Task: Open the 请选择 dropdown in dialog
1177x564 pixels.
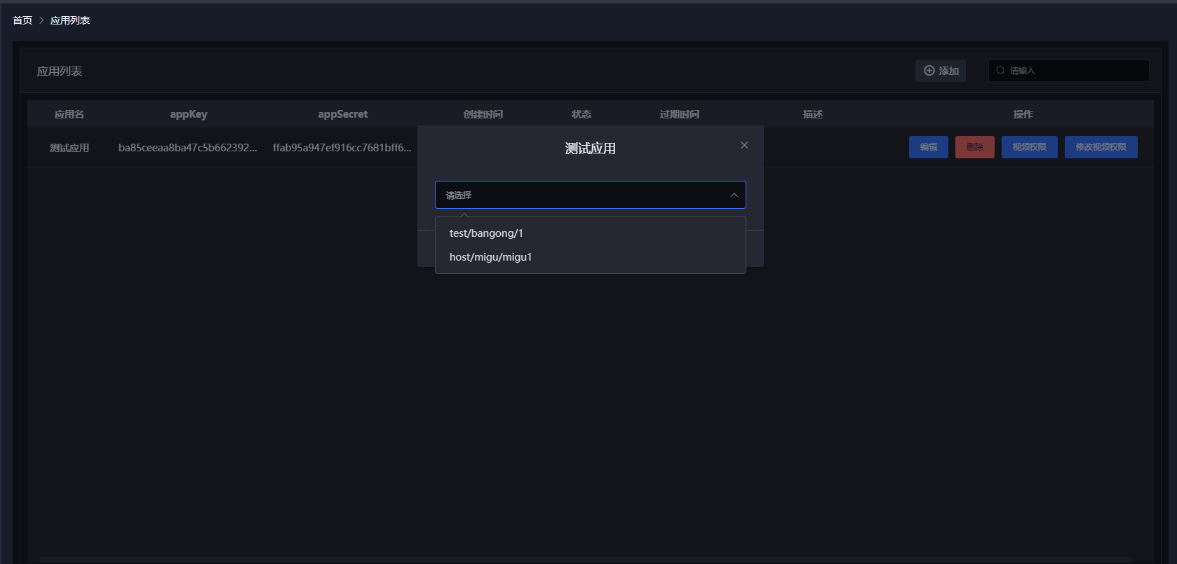Action: click(590, 195)
